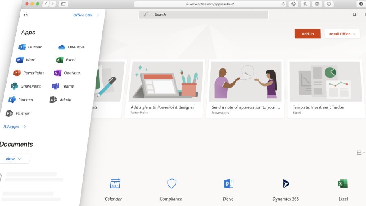This screenshot has width=366, height=206.
Task: Switch the grid view layout icon
Action: 359,153
